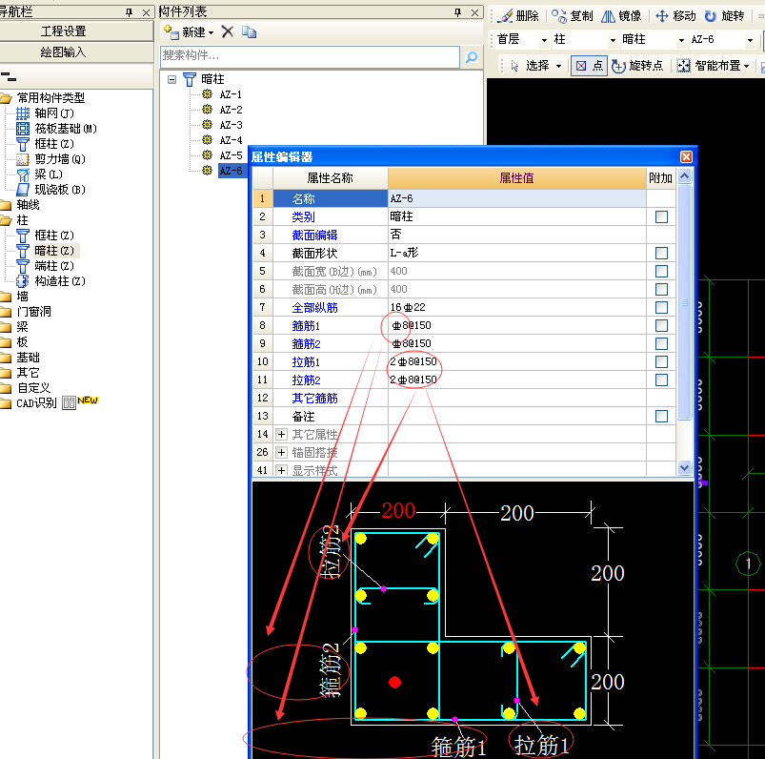Screen dimensions: 765x759
Task: Expand 显示样式 row in property editor
Action: [x=281, y=470]
